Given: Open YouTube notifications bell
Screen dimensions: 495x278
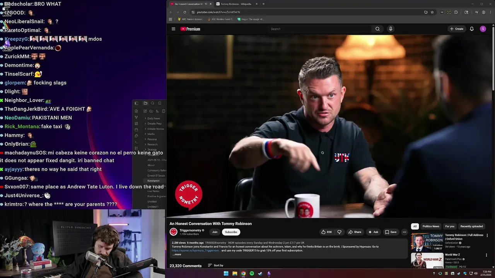Looking at the screenshot, I should coord(472,29).
